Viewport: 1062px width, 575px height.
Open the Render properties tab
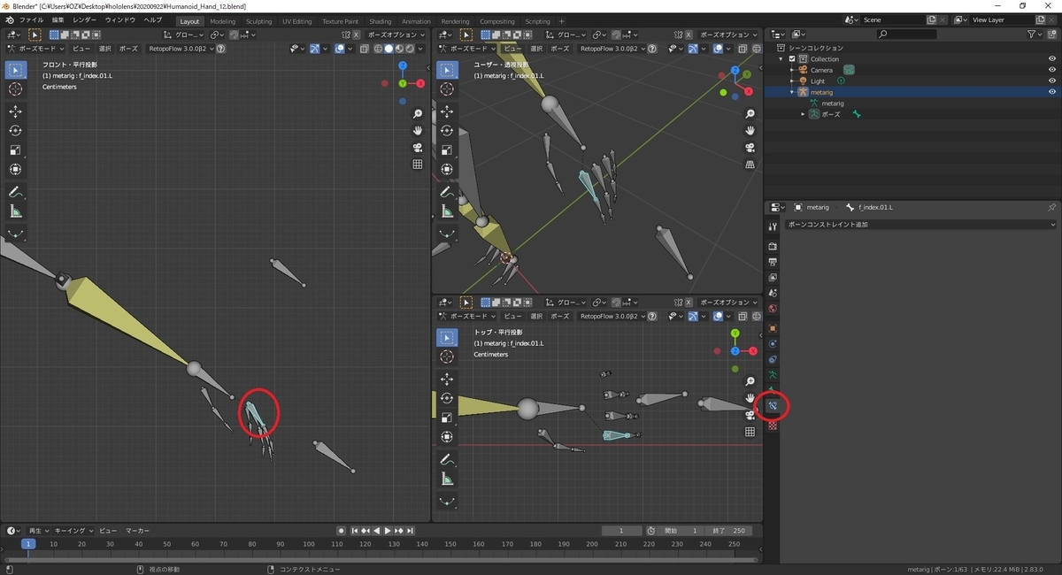coord(773,246)
